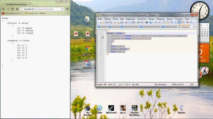Click the left arrow of Notepad++ tab bar

tap(194, 27)
